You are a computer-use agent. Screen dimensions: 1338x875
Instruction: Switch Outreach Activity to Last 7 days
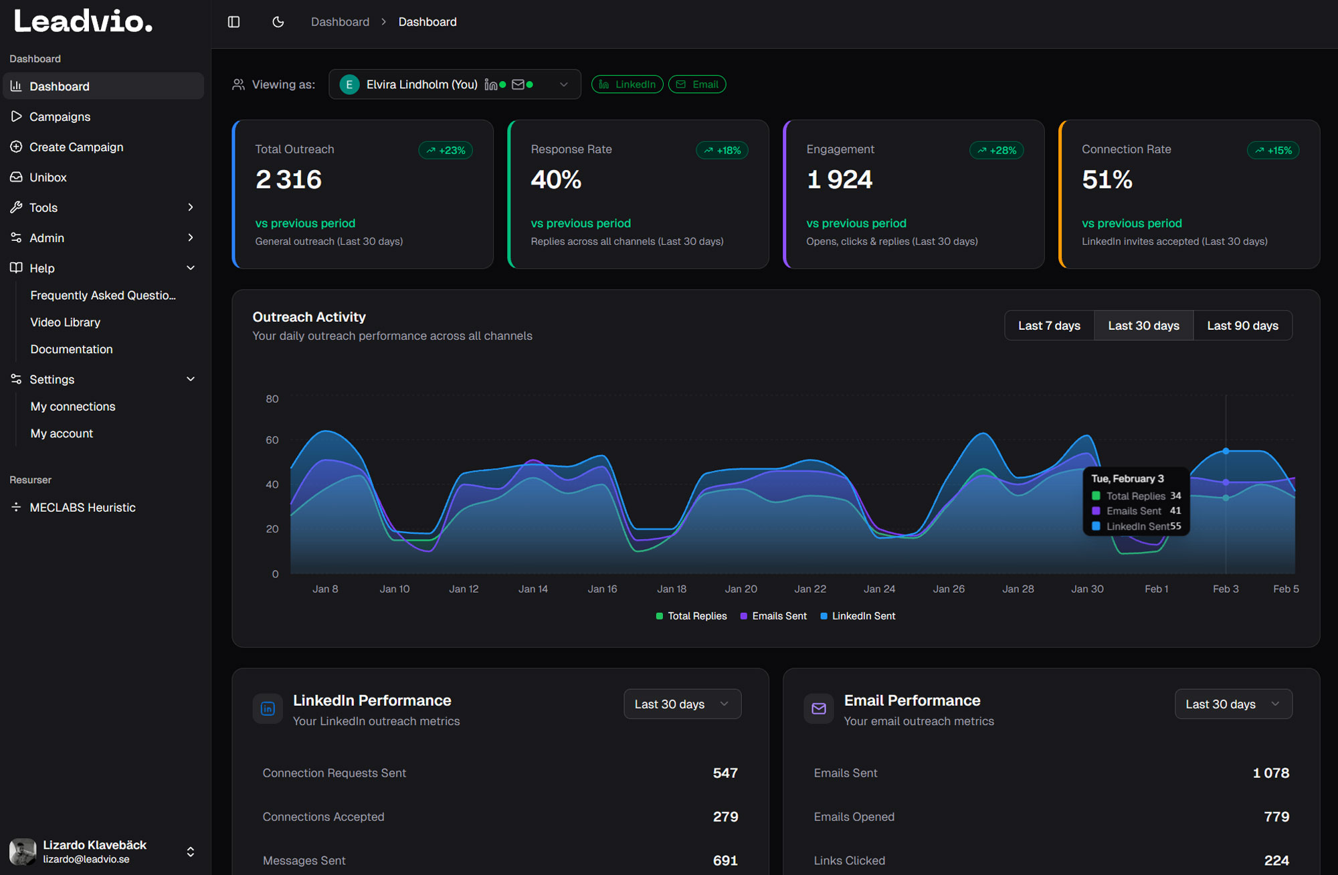pos(1048,325)
